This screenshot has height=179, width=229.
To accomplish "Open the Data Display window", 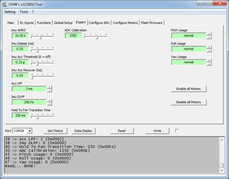I will pos(83,131).
